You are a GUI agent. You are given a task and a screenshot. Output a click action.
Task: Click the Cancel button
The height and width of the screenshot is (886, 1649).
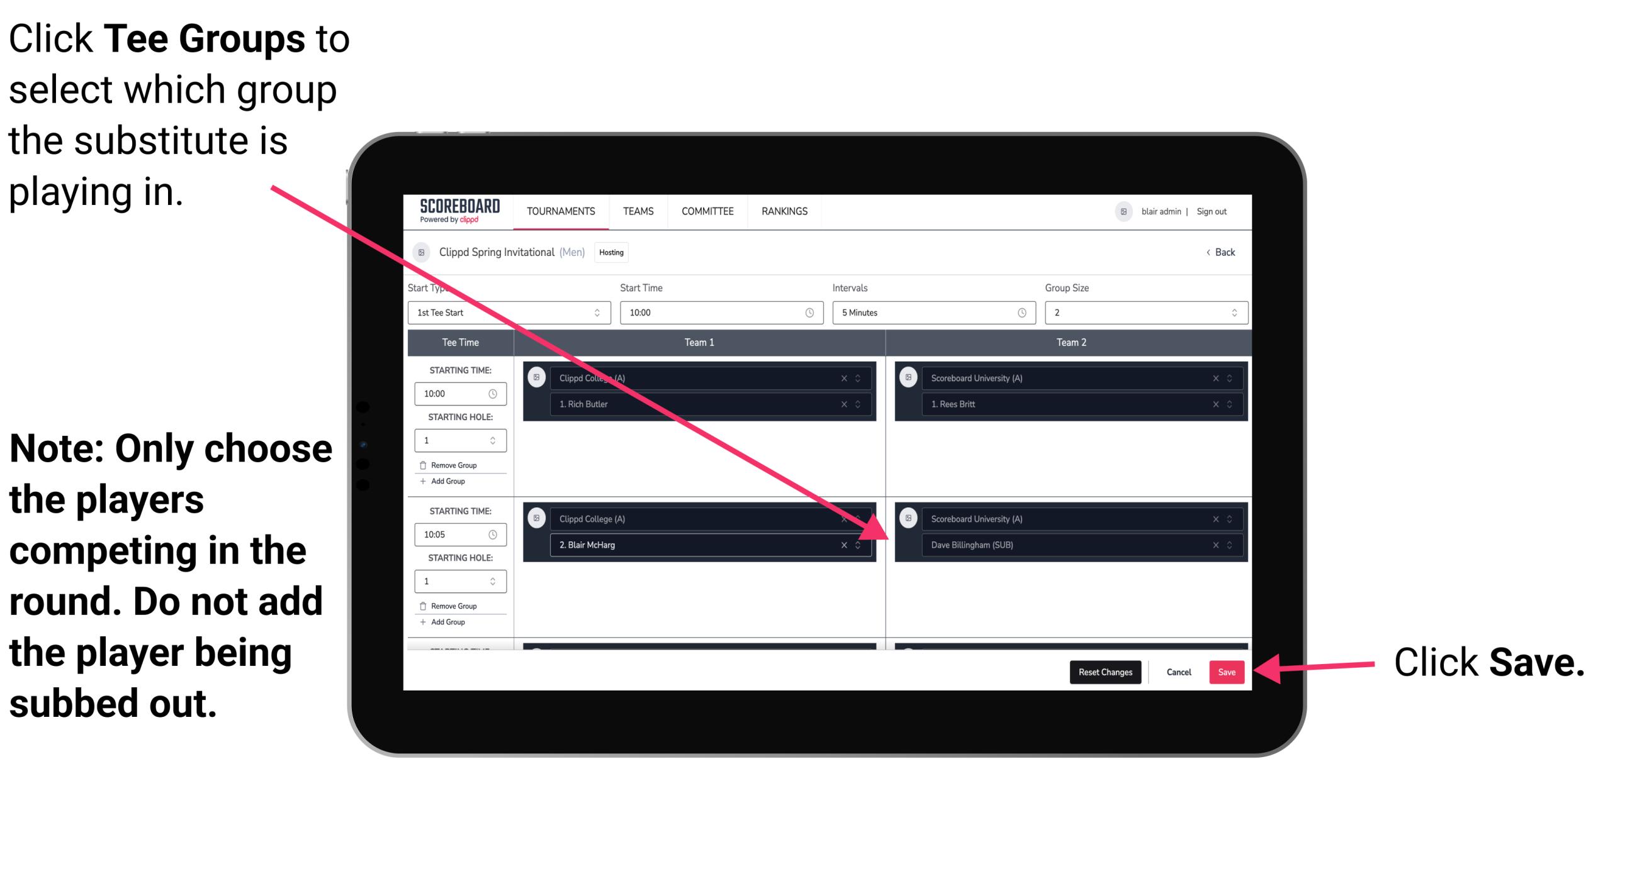point(1177,671)
